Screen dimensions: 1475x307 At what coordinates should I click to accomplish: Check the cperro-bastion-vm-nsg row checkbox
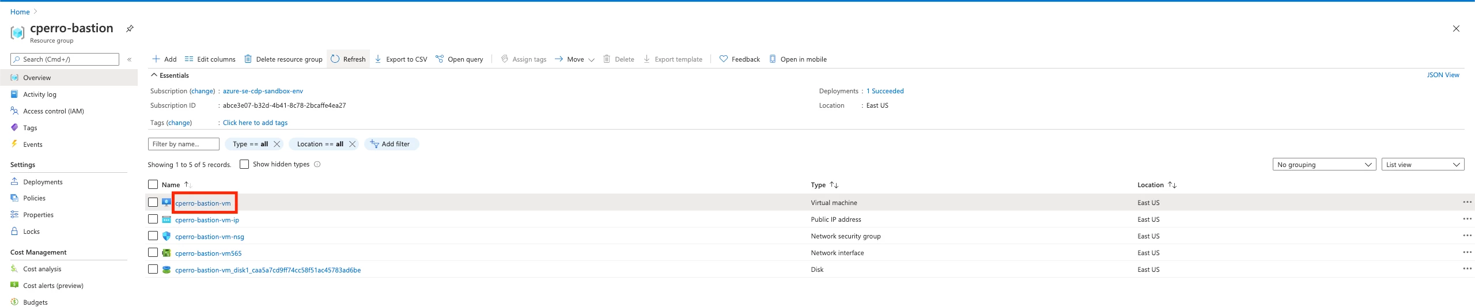153,236
